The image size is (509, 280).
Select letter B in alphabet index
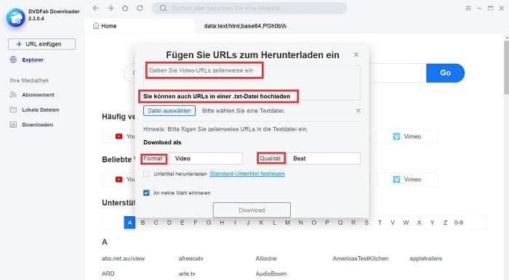143,223
